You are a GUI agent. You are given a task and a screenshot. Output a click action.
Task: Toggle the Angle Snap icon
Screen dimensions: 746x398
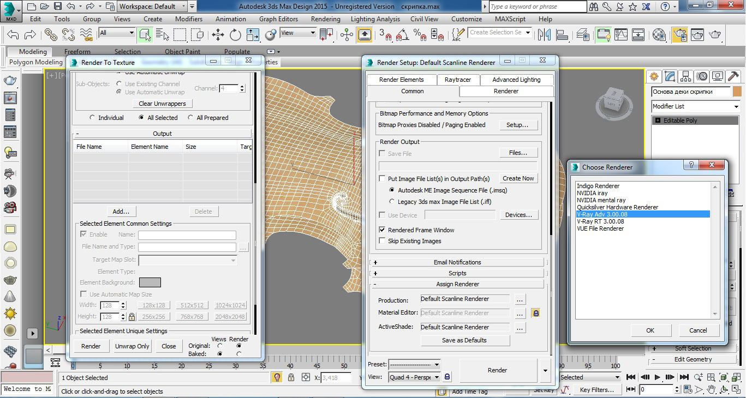click(403, 35)
